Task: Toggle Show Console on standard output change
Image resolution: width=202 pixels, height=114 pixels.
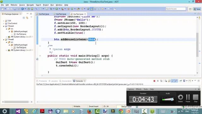Action: click(x=173, y=81)
